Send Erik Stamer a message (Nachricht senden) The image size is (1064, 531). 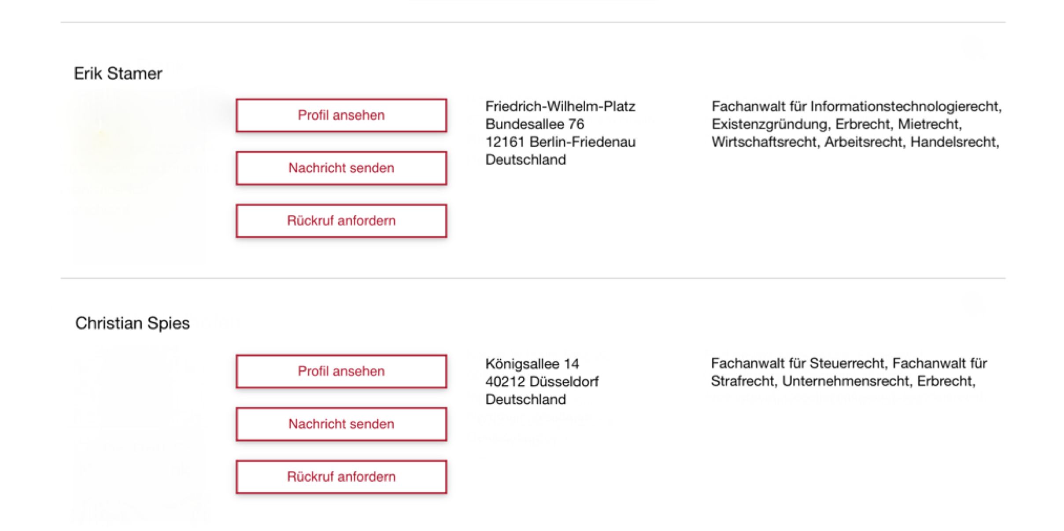(x=341, y=168)
